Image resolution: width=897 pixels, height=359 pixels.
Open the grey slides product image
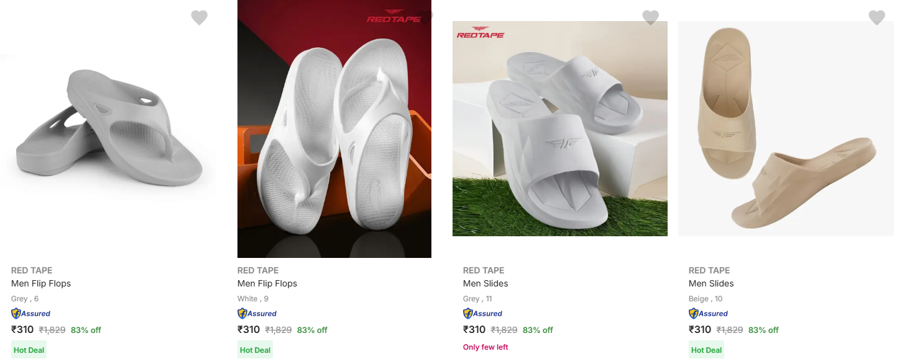pyautogui.click(x=560, y=129)
